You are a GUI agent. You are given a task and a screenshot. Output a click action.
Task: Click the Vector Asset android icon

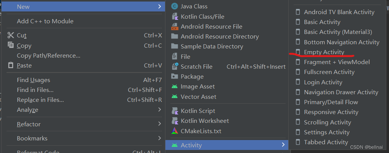point(175,97)
